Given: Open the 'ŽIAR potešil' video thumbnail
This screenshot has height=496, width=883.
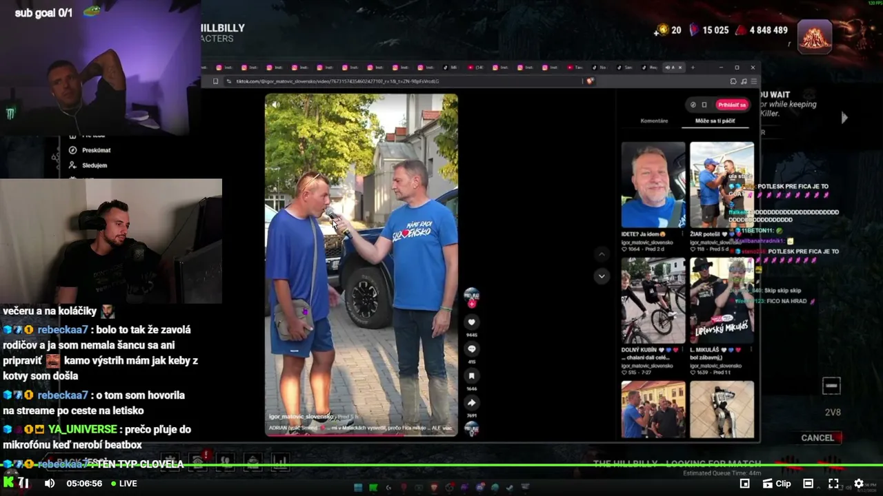Looking at the screenshot, I should click(722, 185).
